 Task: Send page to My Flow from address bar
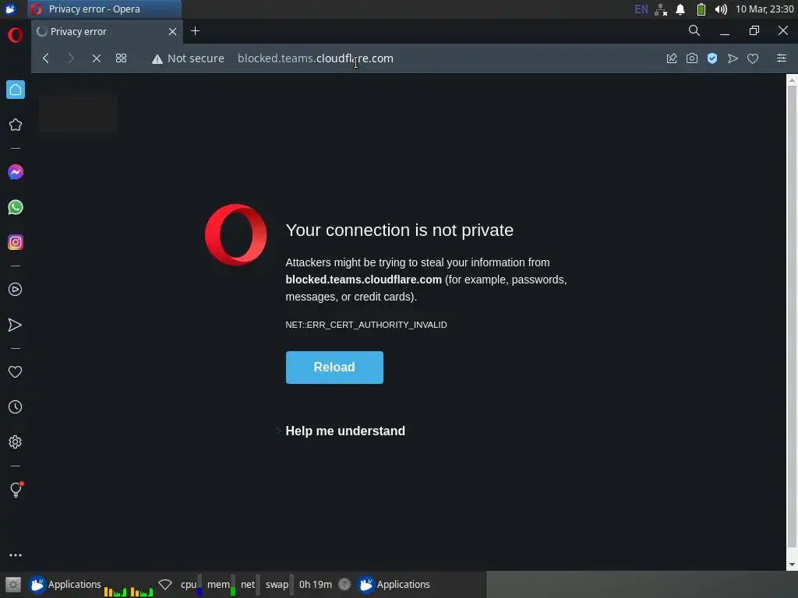(733, 58)
